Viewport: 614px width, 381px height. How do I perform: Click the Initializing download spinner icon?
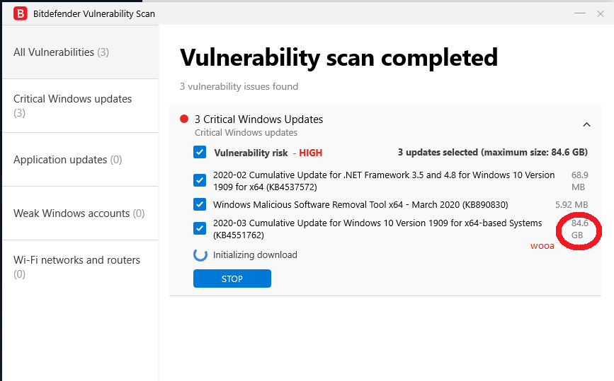(x=200, y=254)
